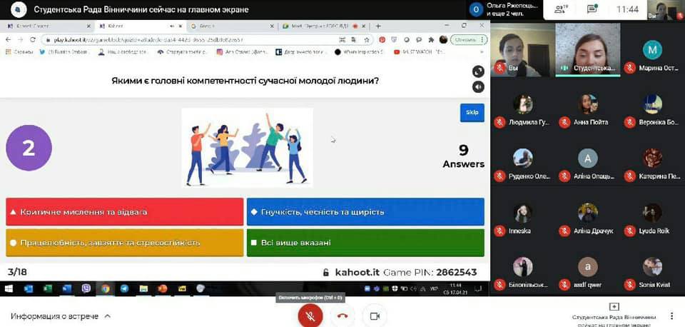Click the muted mic icon beside Lyuda Roik

pyautogui.click(x=629, y=231)
